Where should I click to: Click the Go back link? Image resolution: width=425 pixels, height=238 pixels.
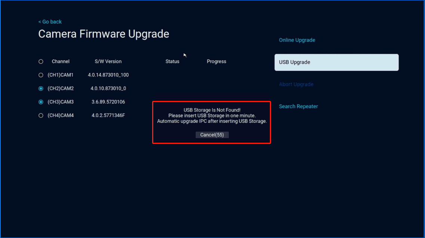(50, 22)
